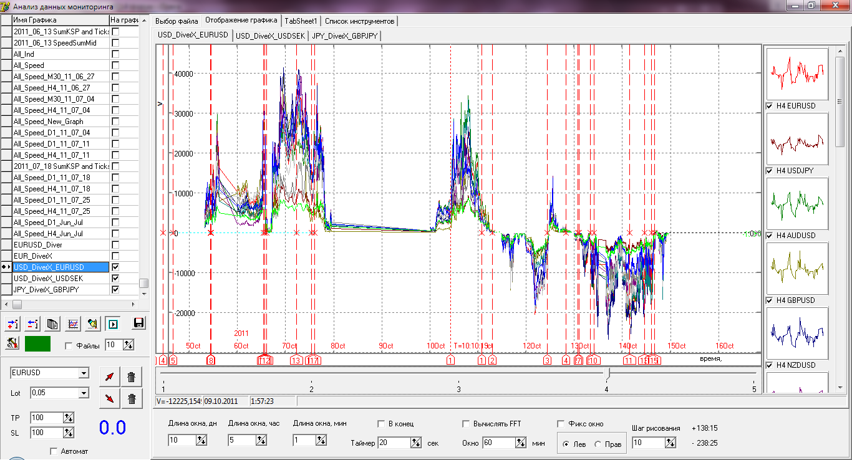This screenshot has height=460, width=852.
Task: Click the add-row icon with plus sign
Action: coord(13,323)
